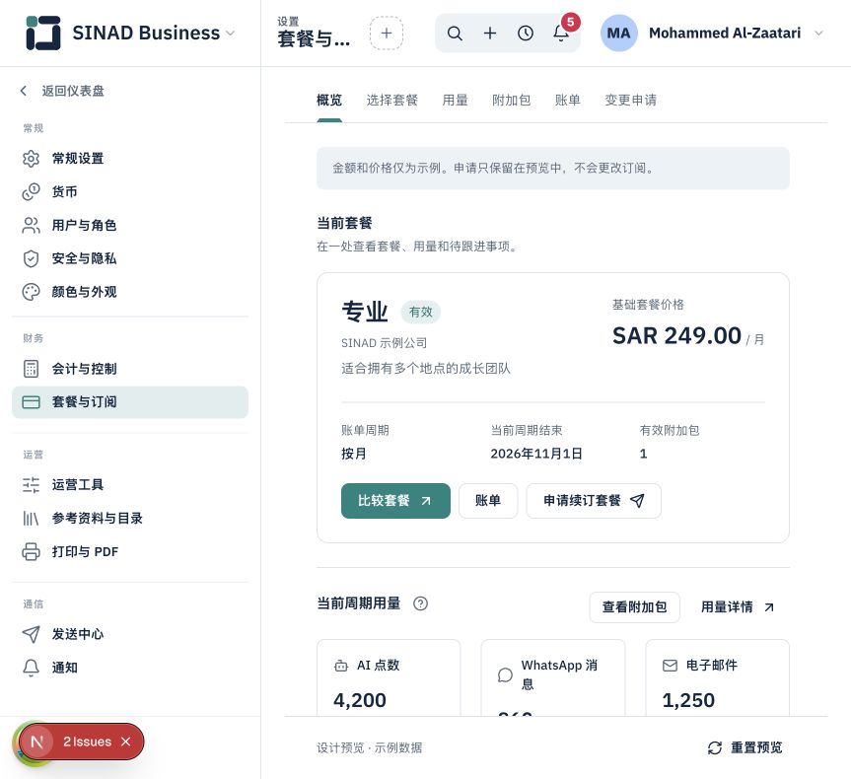This screenshot has width=851, height=779.
Task: Switch to the 变更申请 tab
Action: coord(631,101)
